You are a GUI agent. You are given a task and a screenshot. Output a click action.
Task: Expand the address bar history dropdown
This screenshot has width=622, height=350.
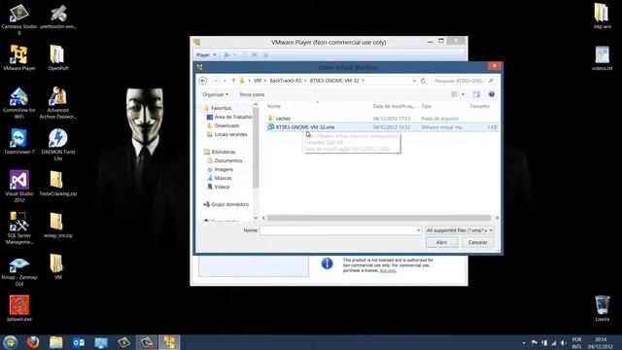[414, 81]
